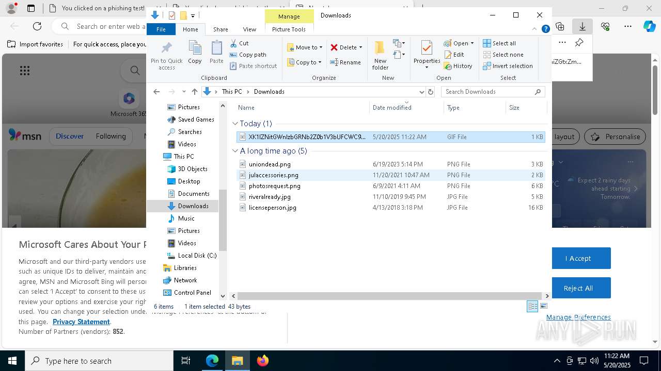This screenshot has height=371, width=661.
Task: Open Control Panel in navigation pane
Action: pyautogui.click(x=187, y=293)
